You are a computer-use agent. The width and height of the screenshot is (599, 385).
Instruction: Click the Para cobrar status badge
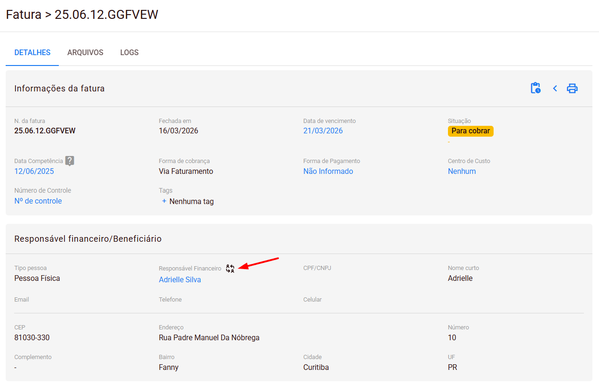[471, 131]
